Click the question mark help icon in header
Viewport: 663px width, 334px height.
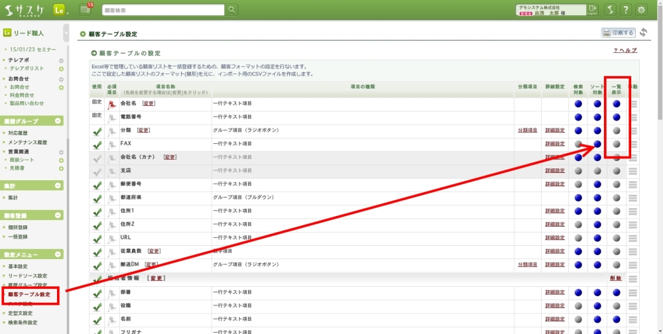click(x=625, y=10)
